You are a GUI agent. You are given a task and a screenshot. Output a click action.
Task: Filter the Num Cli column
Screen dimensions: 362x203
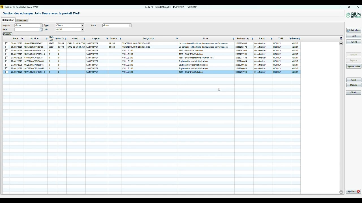coord(66,39)
